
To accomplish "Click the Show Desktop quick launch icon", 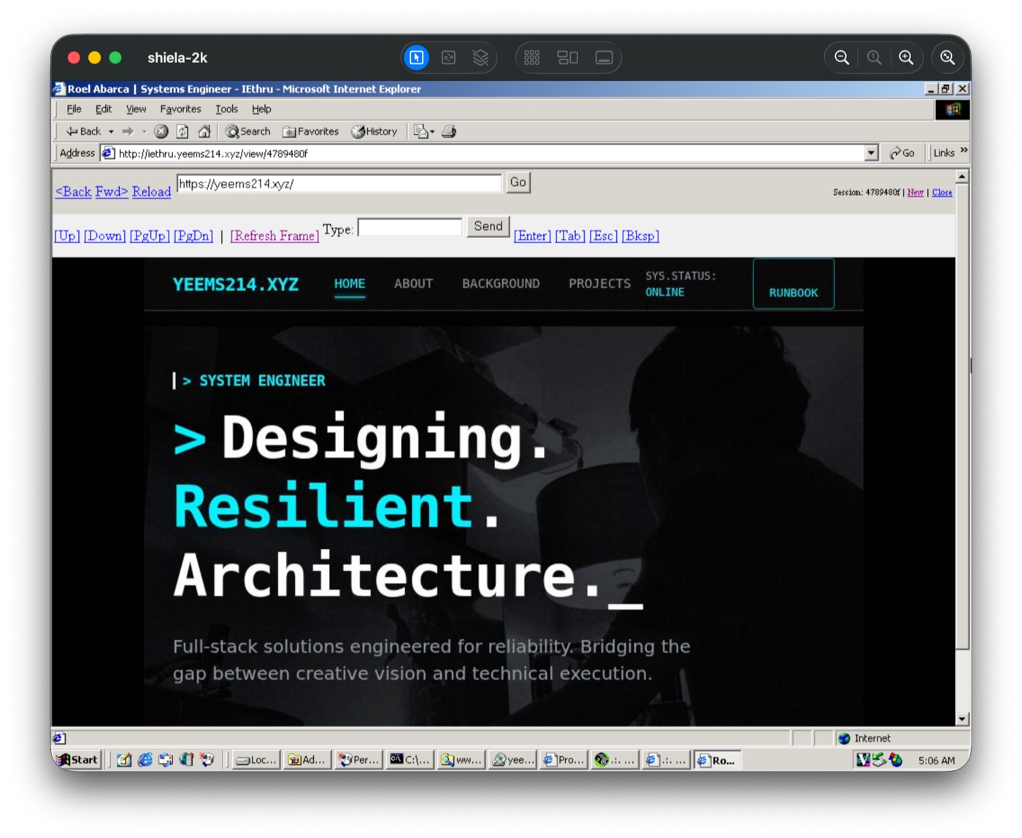I will [x=124, y=760].
